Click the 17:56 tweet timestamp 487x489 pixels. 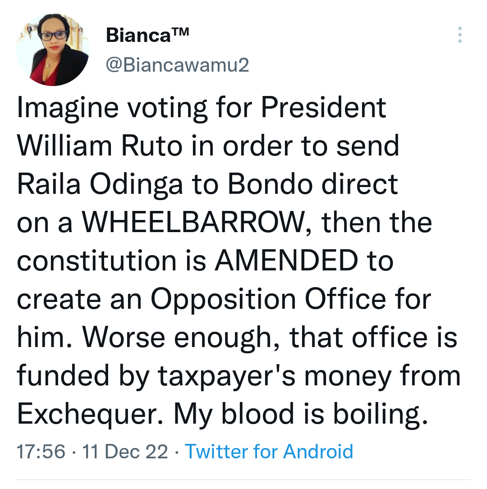[41, 452]
